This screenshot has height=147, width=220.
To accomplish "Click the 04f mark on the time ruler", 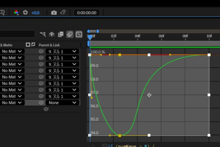I will pyautogui.click(x=137, y=36).
